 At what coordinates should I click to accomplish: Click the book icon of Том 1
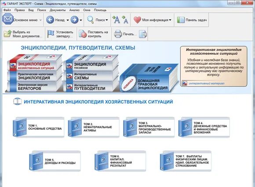click(x=20, y=127)
